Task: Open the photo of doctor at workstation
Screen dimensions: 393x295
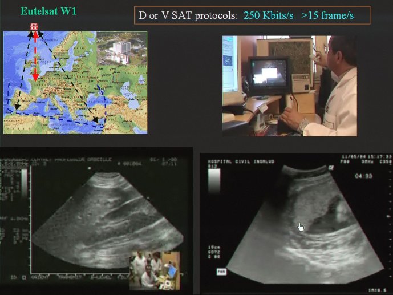Action: (x=290, y=86)
